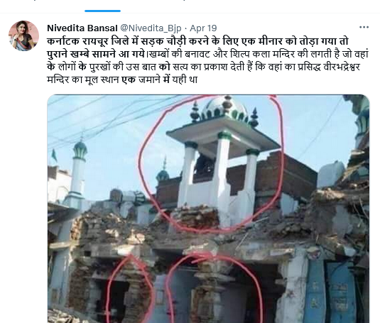380x323 pixels.
Task: Click the Hindi tweet text body
Action: [207, 60]
